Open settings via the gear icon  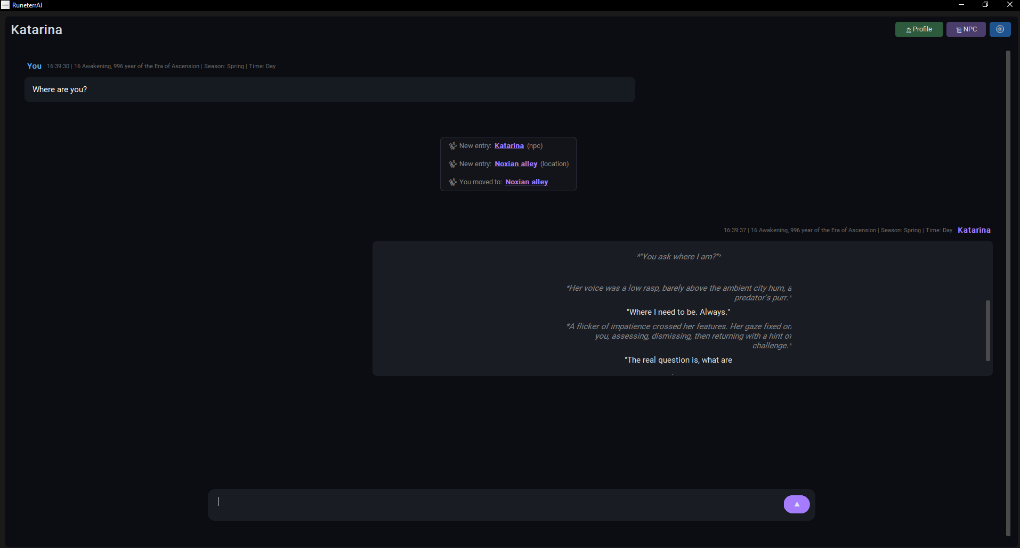click(x=1000, y=29)
